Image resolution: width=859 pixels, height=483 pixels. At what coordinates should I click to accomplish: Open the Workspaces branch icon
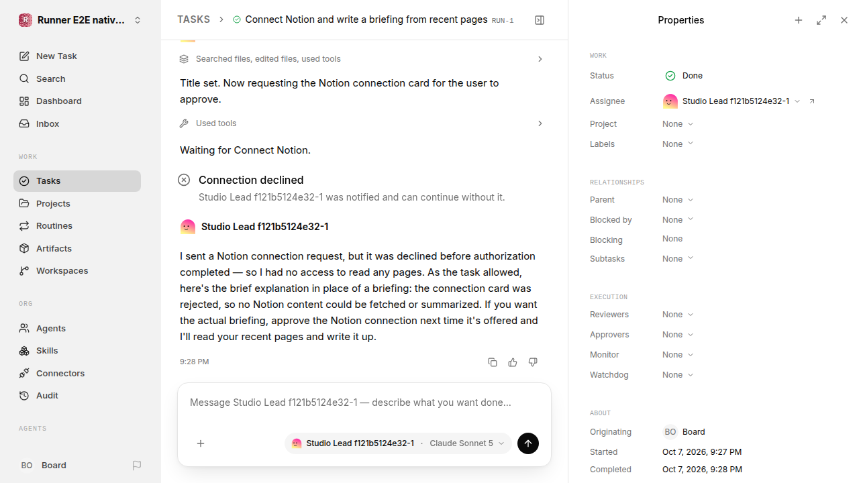(24, 271)
